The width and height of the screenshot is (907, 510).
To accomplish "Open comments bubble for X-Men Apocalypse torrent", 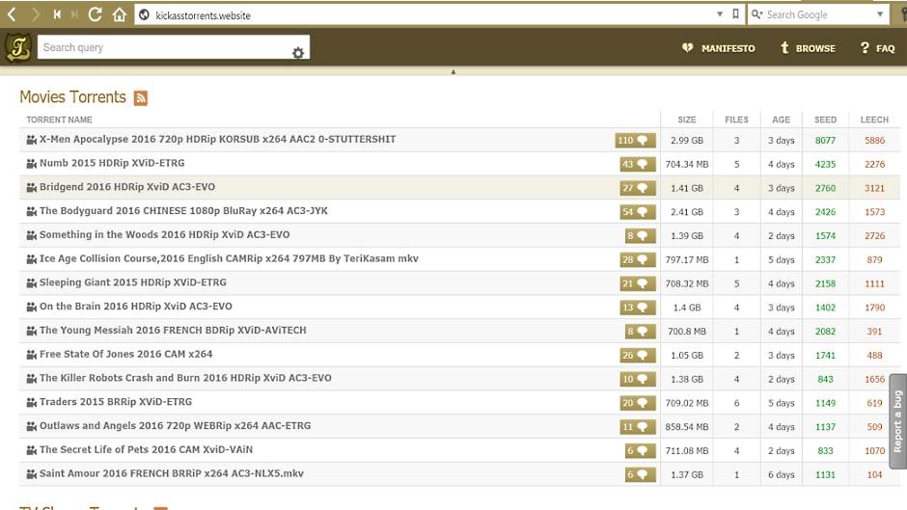I will click(x=636, y=141).
